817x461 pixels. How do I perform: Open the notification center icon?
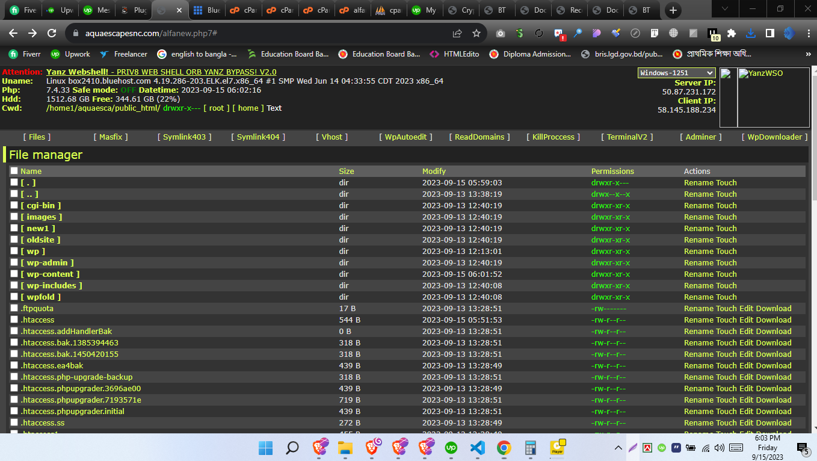803,448
